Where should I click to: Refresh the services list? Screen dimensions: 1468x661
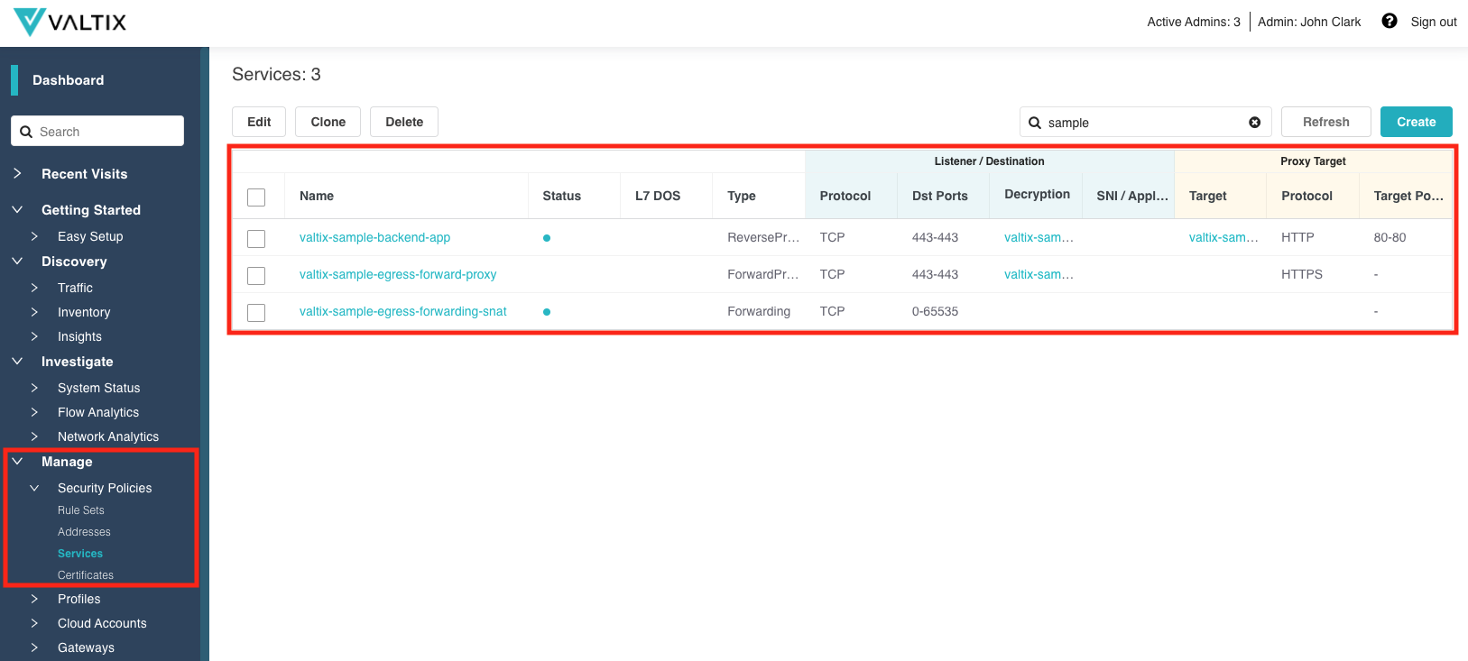click(1326, 122)
